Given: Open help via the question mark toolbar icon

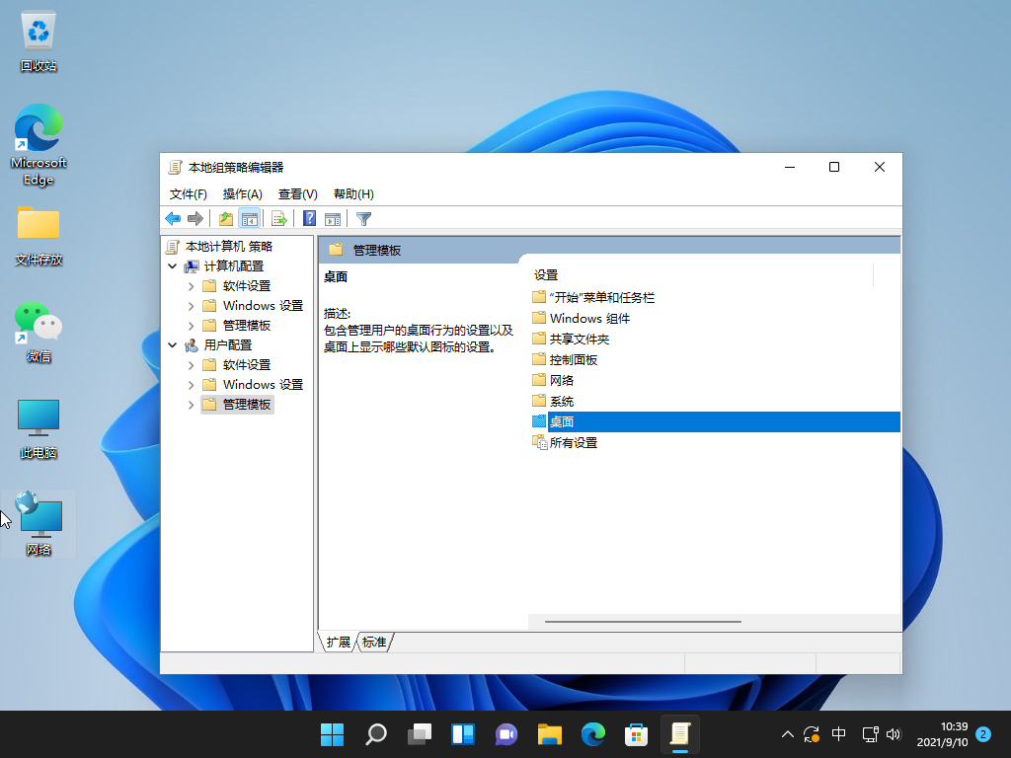Looking at the screenshot, I should [x=309, y=218].
